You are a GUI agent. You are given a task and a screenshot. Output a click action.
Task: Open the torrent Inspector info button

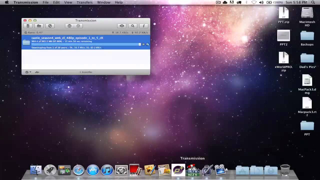tap(144, 26)
